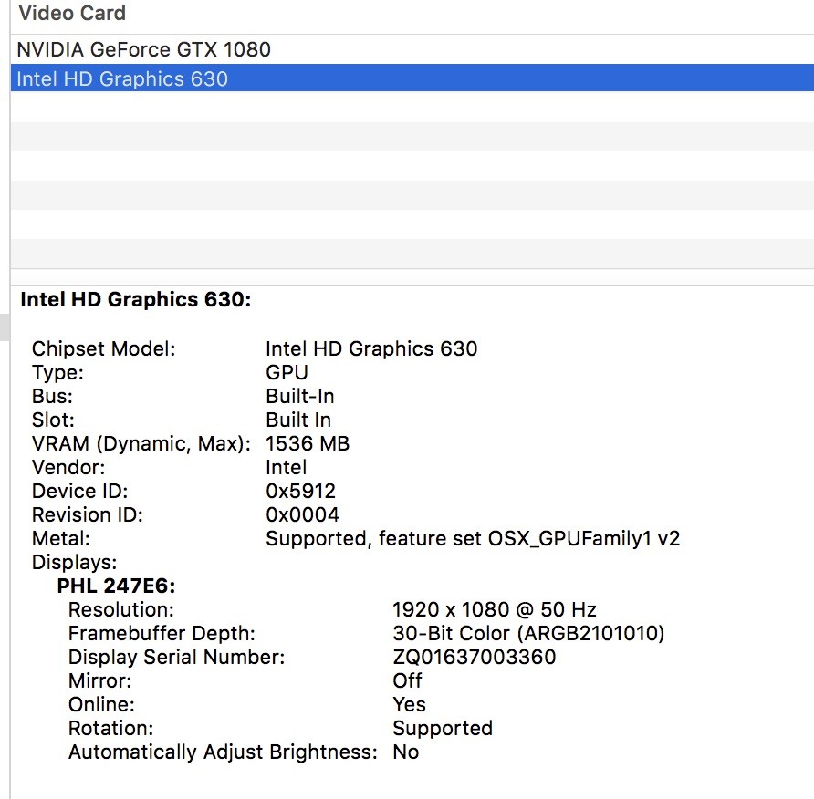Click the Mirror value Off
Image resolution: width=814 pixels, height=799 pixels.
(x=407, y=680)
